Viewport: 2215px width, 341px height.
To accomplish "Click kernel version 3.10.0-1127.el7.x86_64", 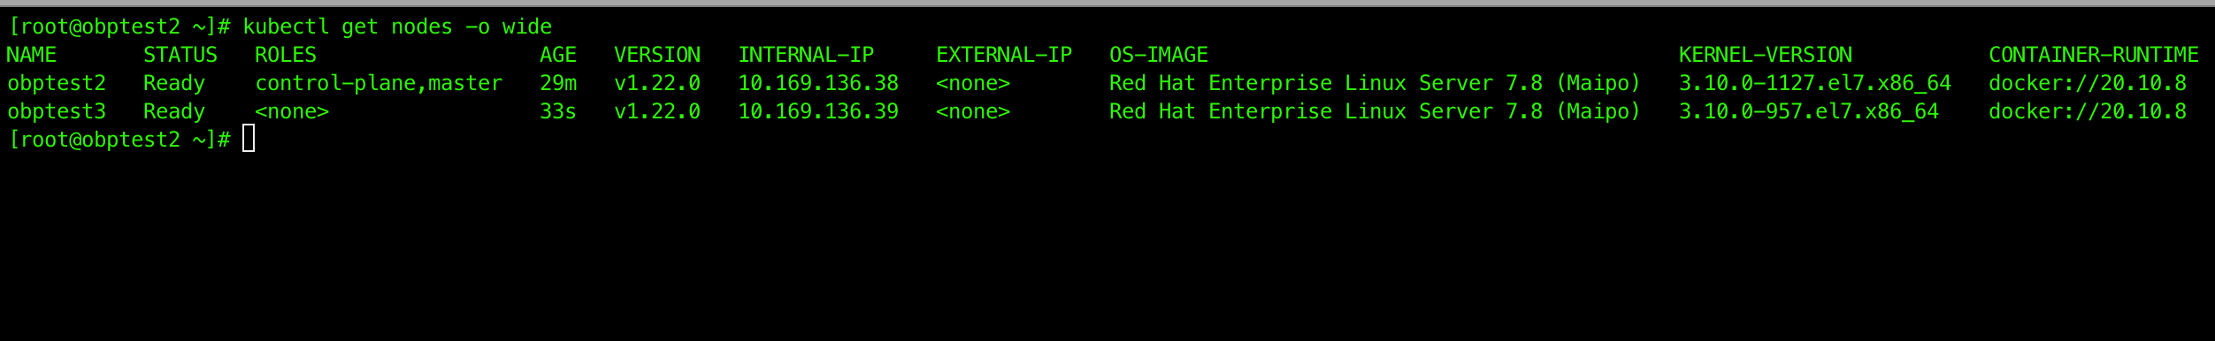I will click(1815, 84).
